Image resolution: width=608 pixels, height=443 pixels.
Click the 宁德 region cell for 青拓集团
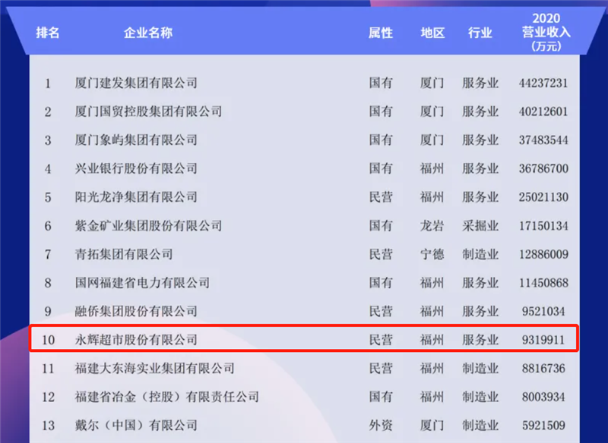(x=432, y=254)
